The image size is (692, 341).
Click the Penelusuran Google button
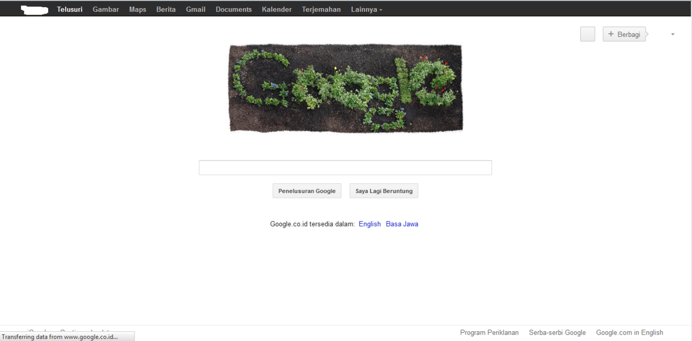307,191
